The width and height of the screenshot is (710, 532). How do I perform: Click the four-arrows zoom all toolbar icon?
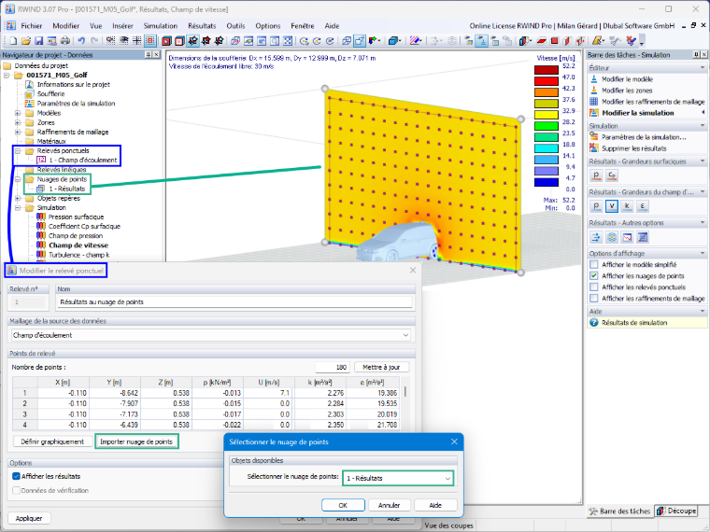[288, 41]
